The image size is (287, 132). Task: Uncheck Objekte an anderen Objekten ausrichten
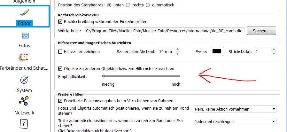(60, 68)
